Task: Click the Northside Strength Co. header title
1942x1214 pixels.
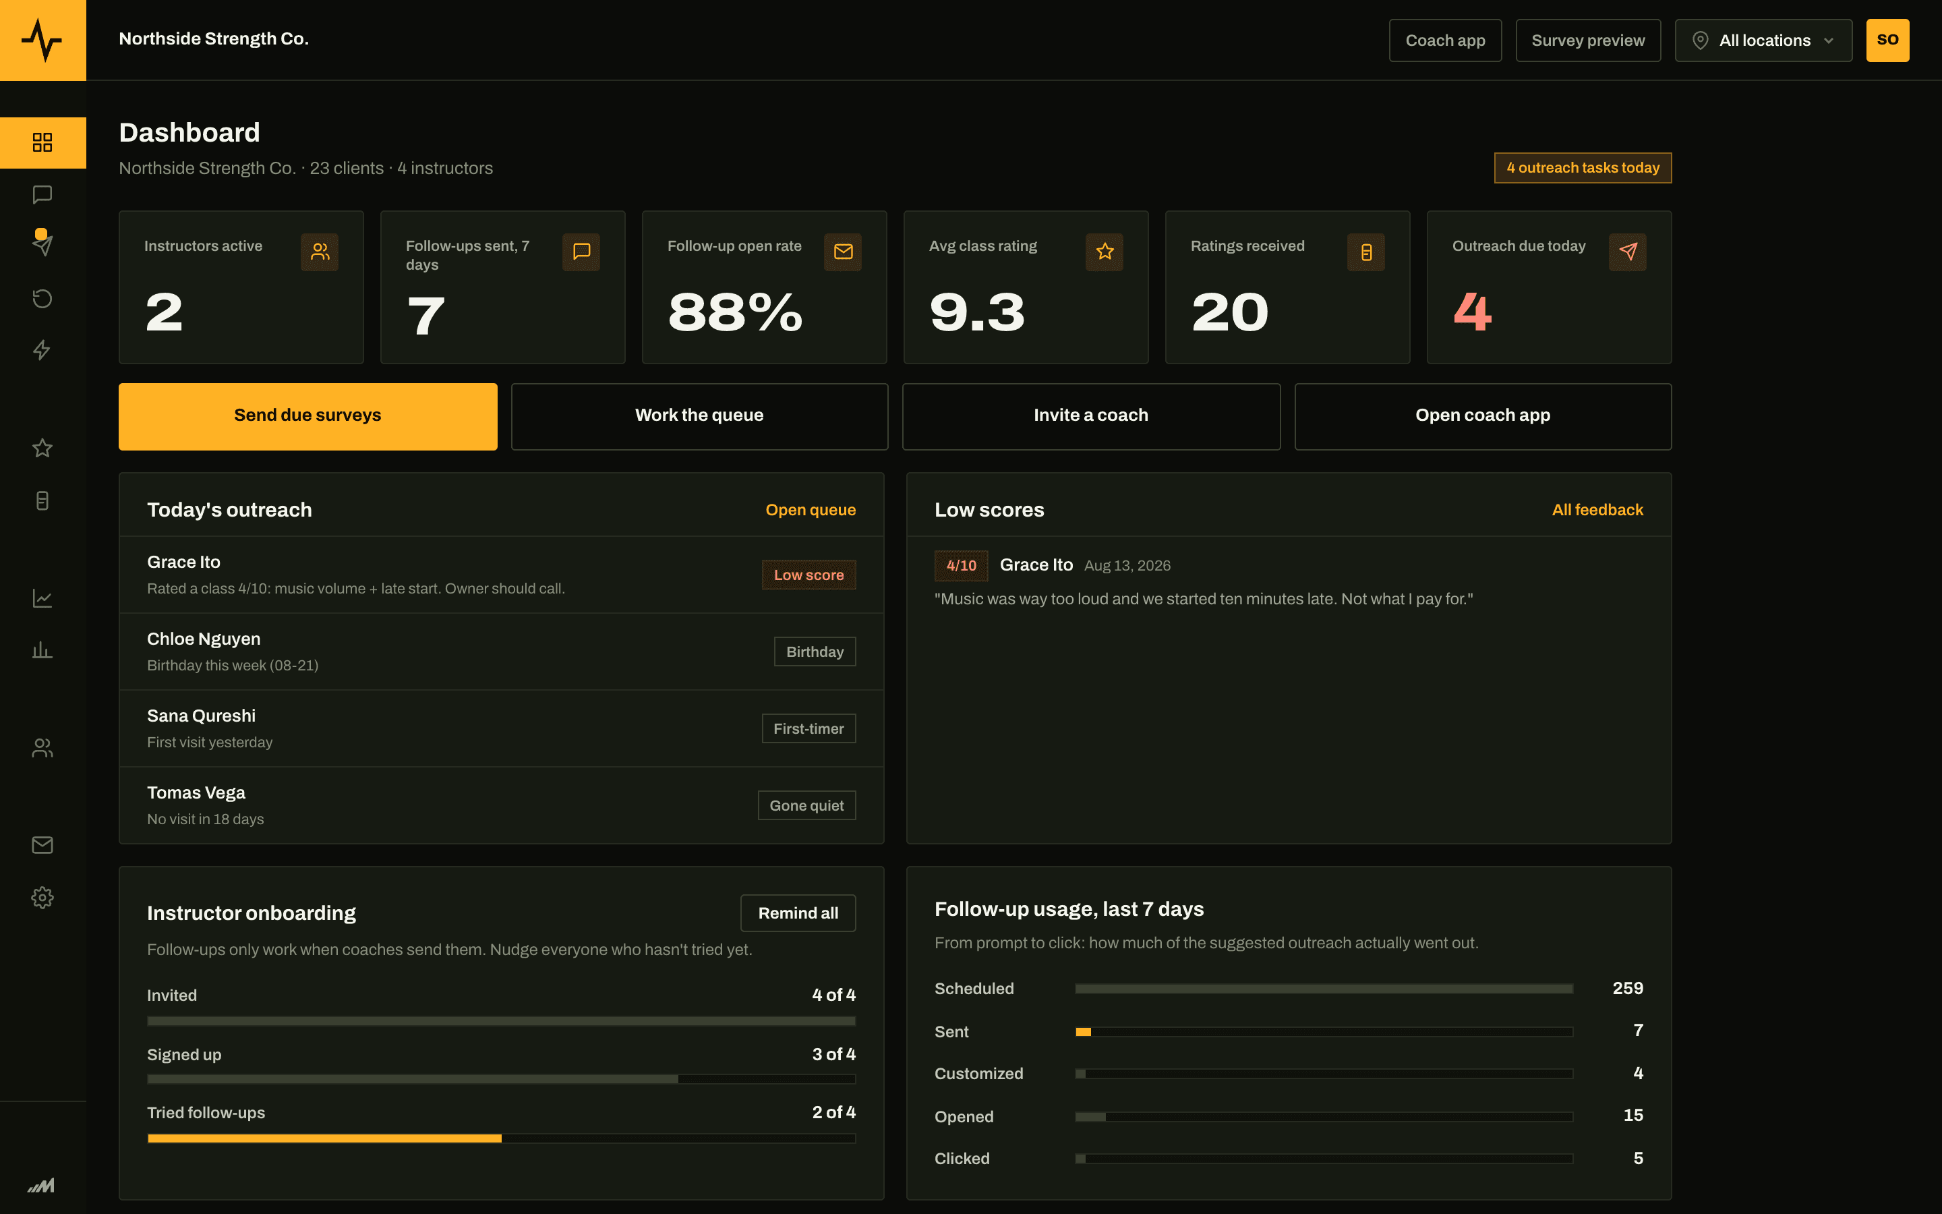Action: [214, 38]
